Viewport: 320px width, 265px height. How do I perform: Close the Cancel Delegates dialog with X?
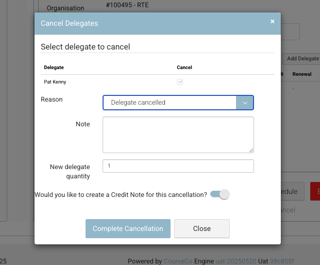pyautogui.click(x=272, y=21)
